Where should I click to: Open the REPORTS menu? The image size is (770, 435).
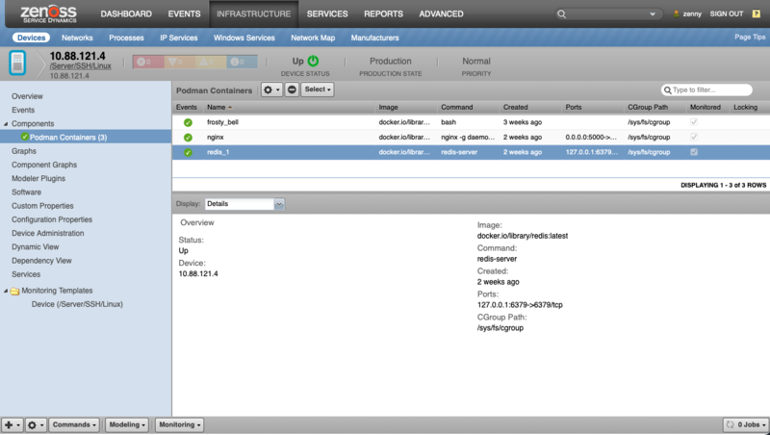[383, 14]
